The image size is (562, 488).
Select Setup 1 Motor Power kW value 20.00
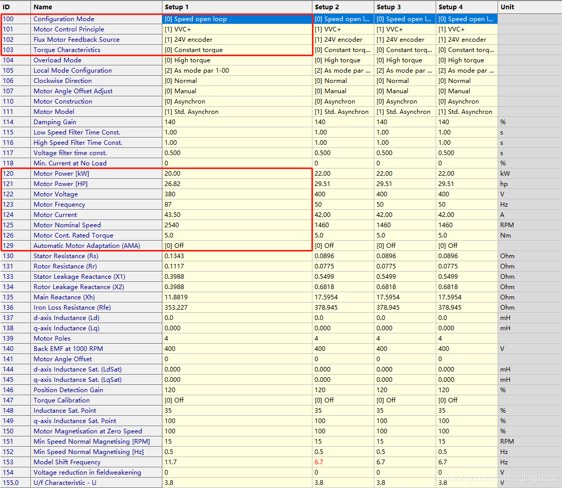(237, 174)
